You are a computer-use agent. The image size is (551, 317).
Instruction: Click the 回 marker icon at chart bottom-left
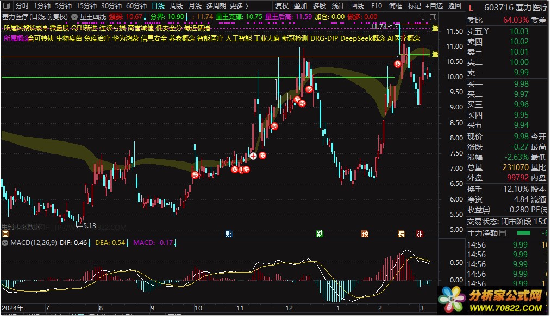[x=5, y=234]
